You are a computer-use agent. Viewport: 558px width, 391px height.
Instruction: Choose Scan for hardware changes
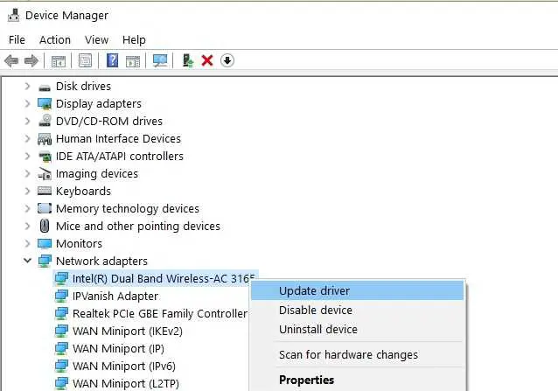(x=358, y=355)
